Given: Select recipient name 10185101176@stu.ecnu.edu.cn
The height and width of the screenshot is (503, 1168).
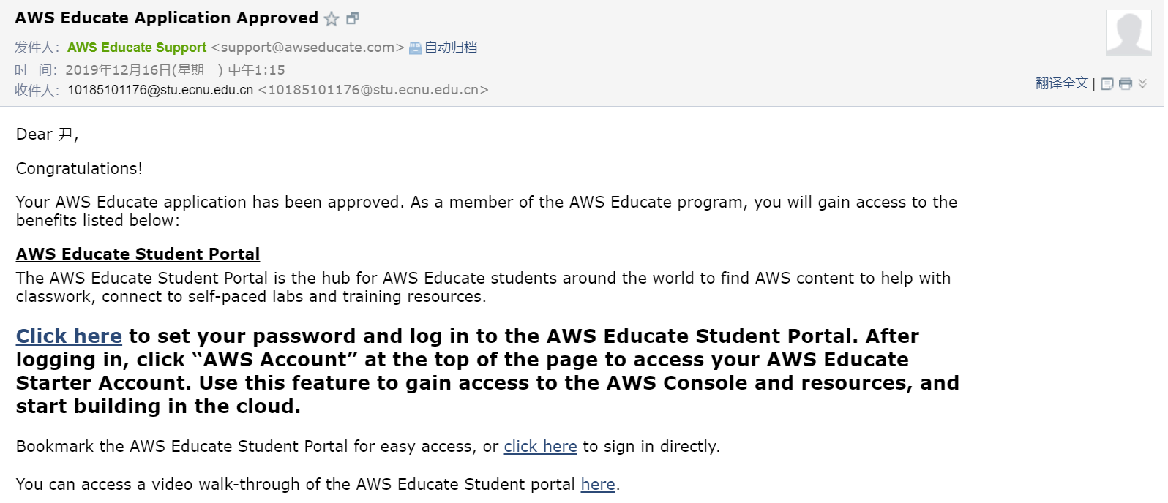Looking at the screenshot, I should [160, 90].
